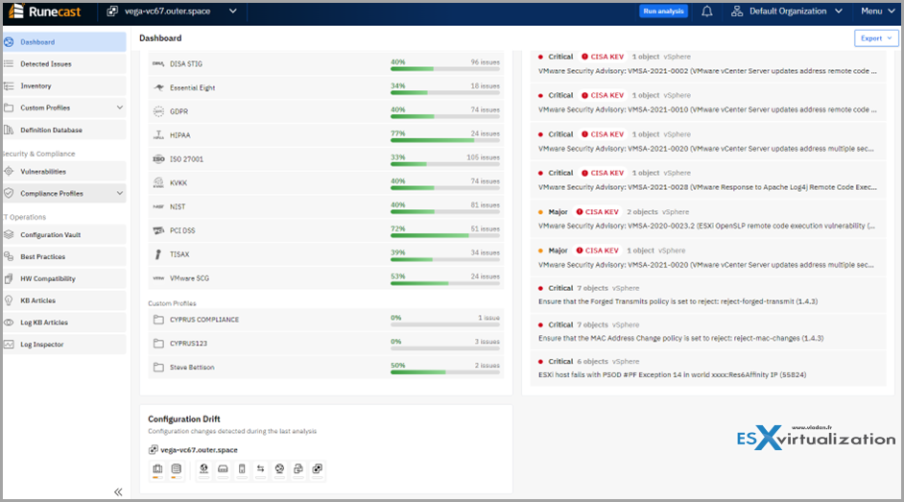This screenshot has height=502, width=904.
Task: Click HIPAA 77% progress bar
Action: tap(445, 140)
